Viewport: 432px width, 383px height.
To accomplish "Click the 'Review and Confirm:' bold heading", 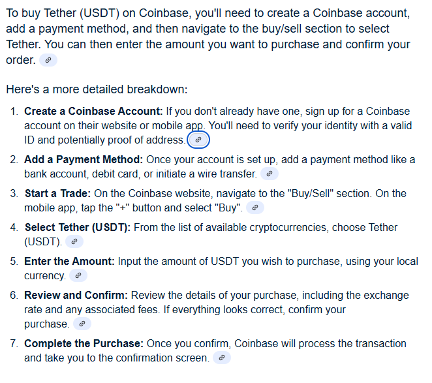I will pyautogui.click(x=76, y=295).
